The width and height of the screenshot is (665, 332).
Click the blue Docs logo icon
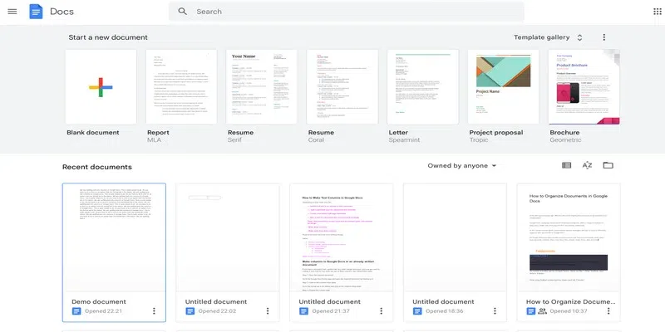(36, 12)
